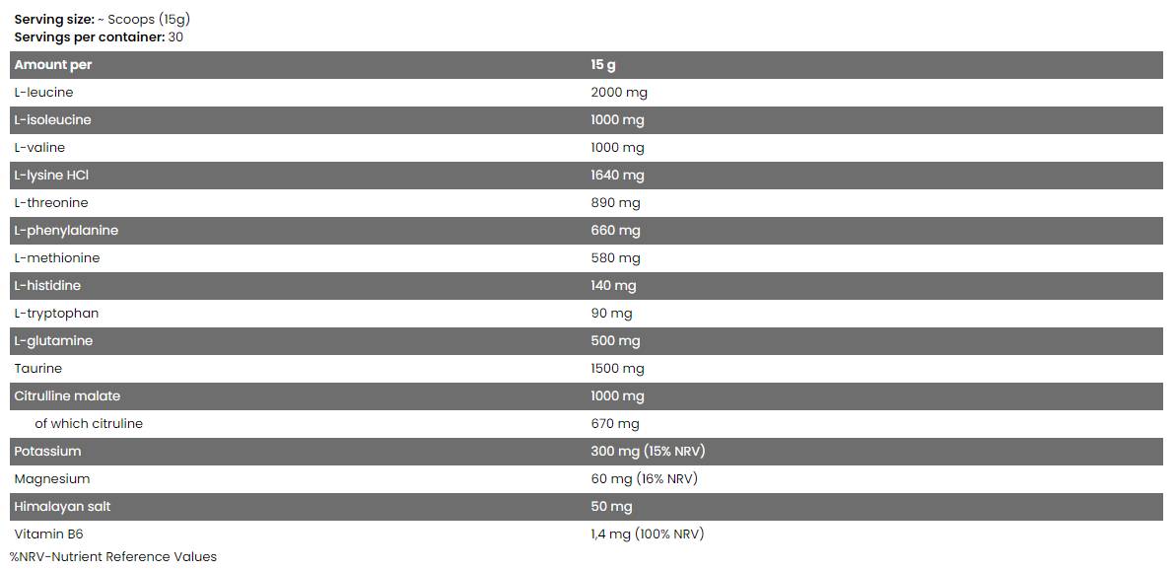Click the L-valine ingredient name

click(x=39, y=148)
